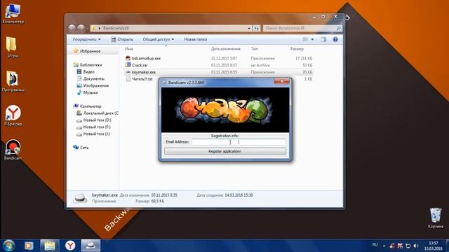This screenshot has height=252, width=449.
Task: Open the Программы desktop shortcut
Action: point(13,81)
